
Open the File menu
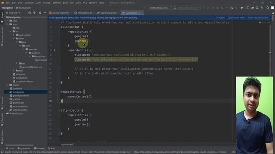tap(8, 3)
